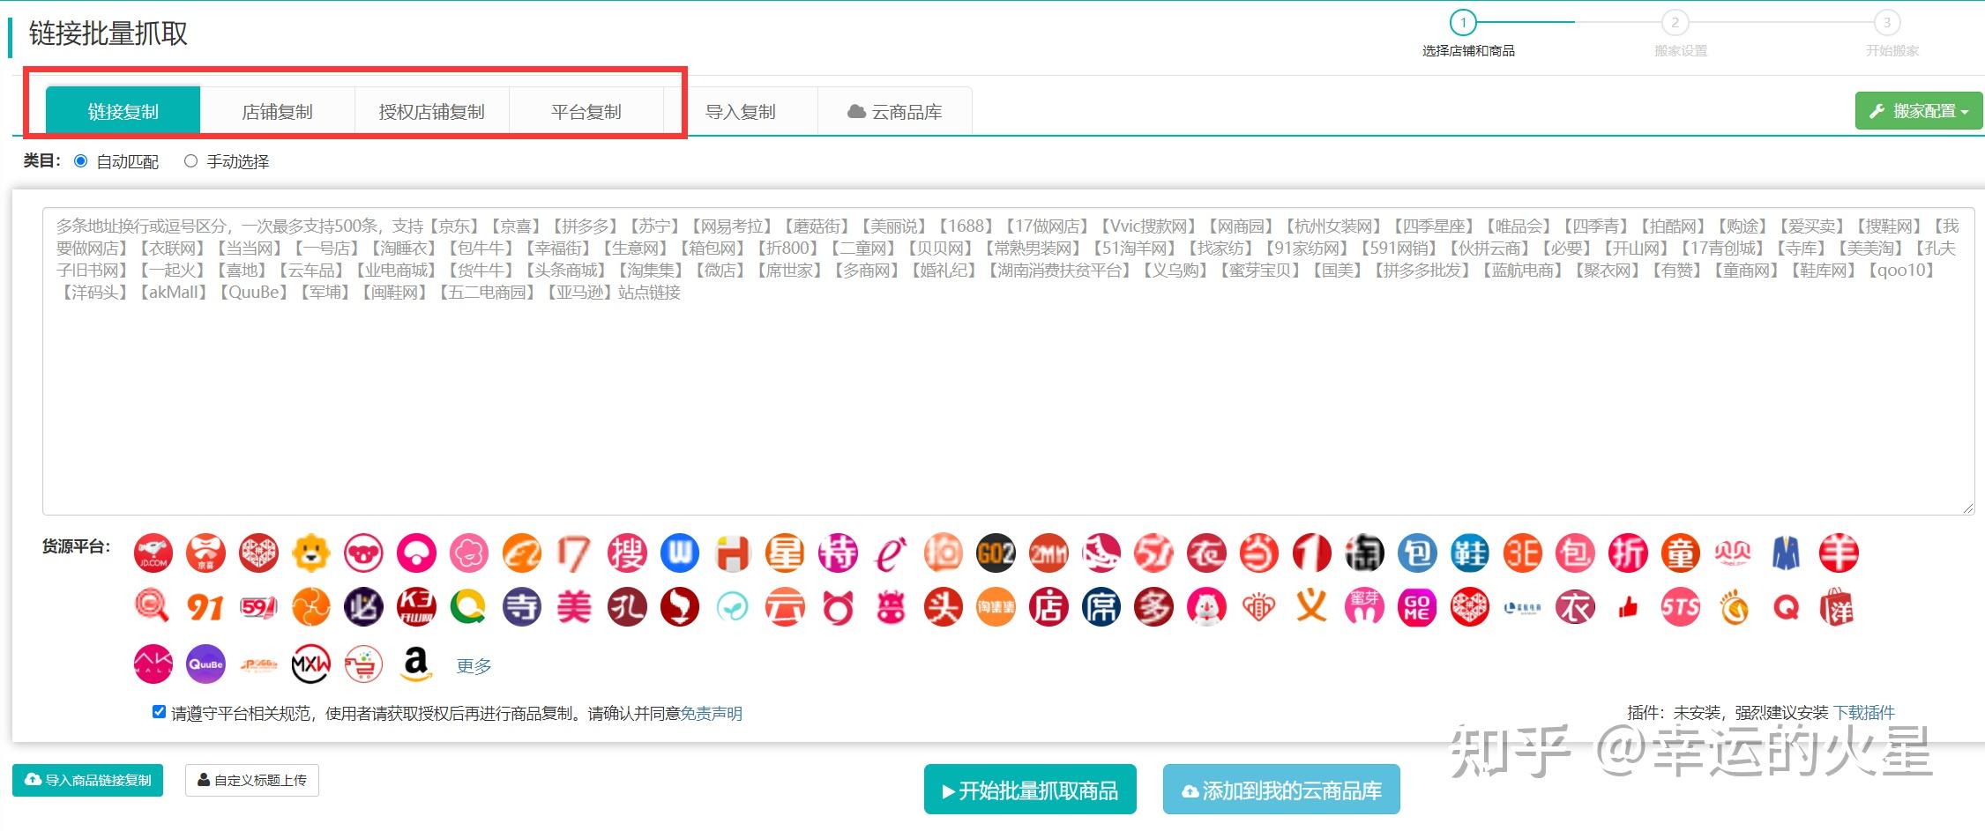Select the magenta GOME platform icon
This screenshot has width=1985, height=831.
click(1417, 607)
